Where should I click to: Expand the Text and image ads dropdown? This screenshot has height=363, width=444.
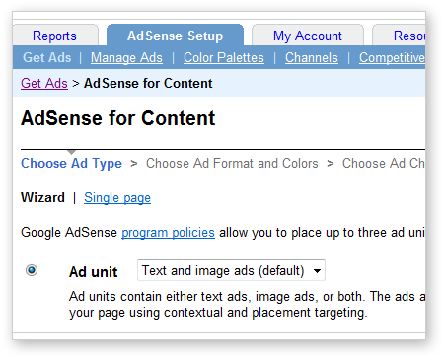tap(231, 270)
